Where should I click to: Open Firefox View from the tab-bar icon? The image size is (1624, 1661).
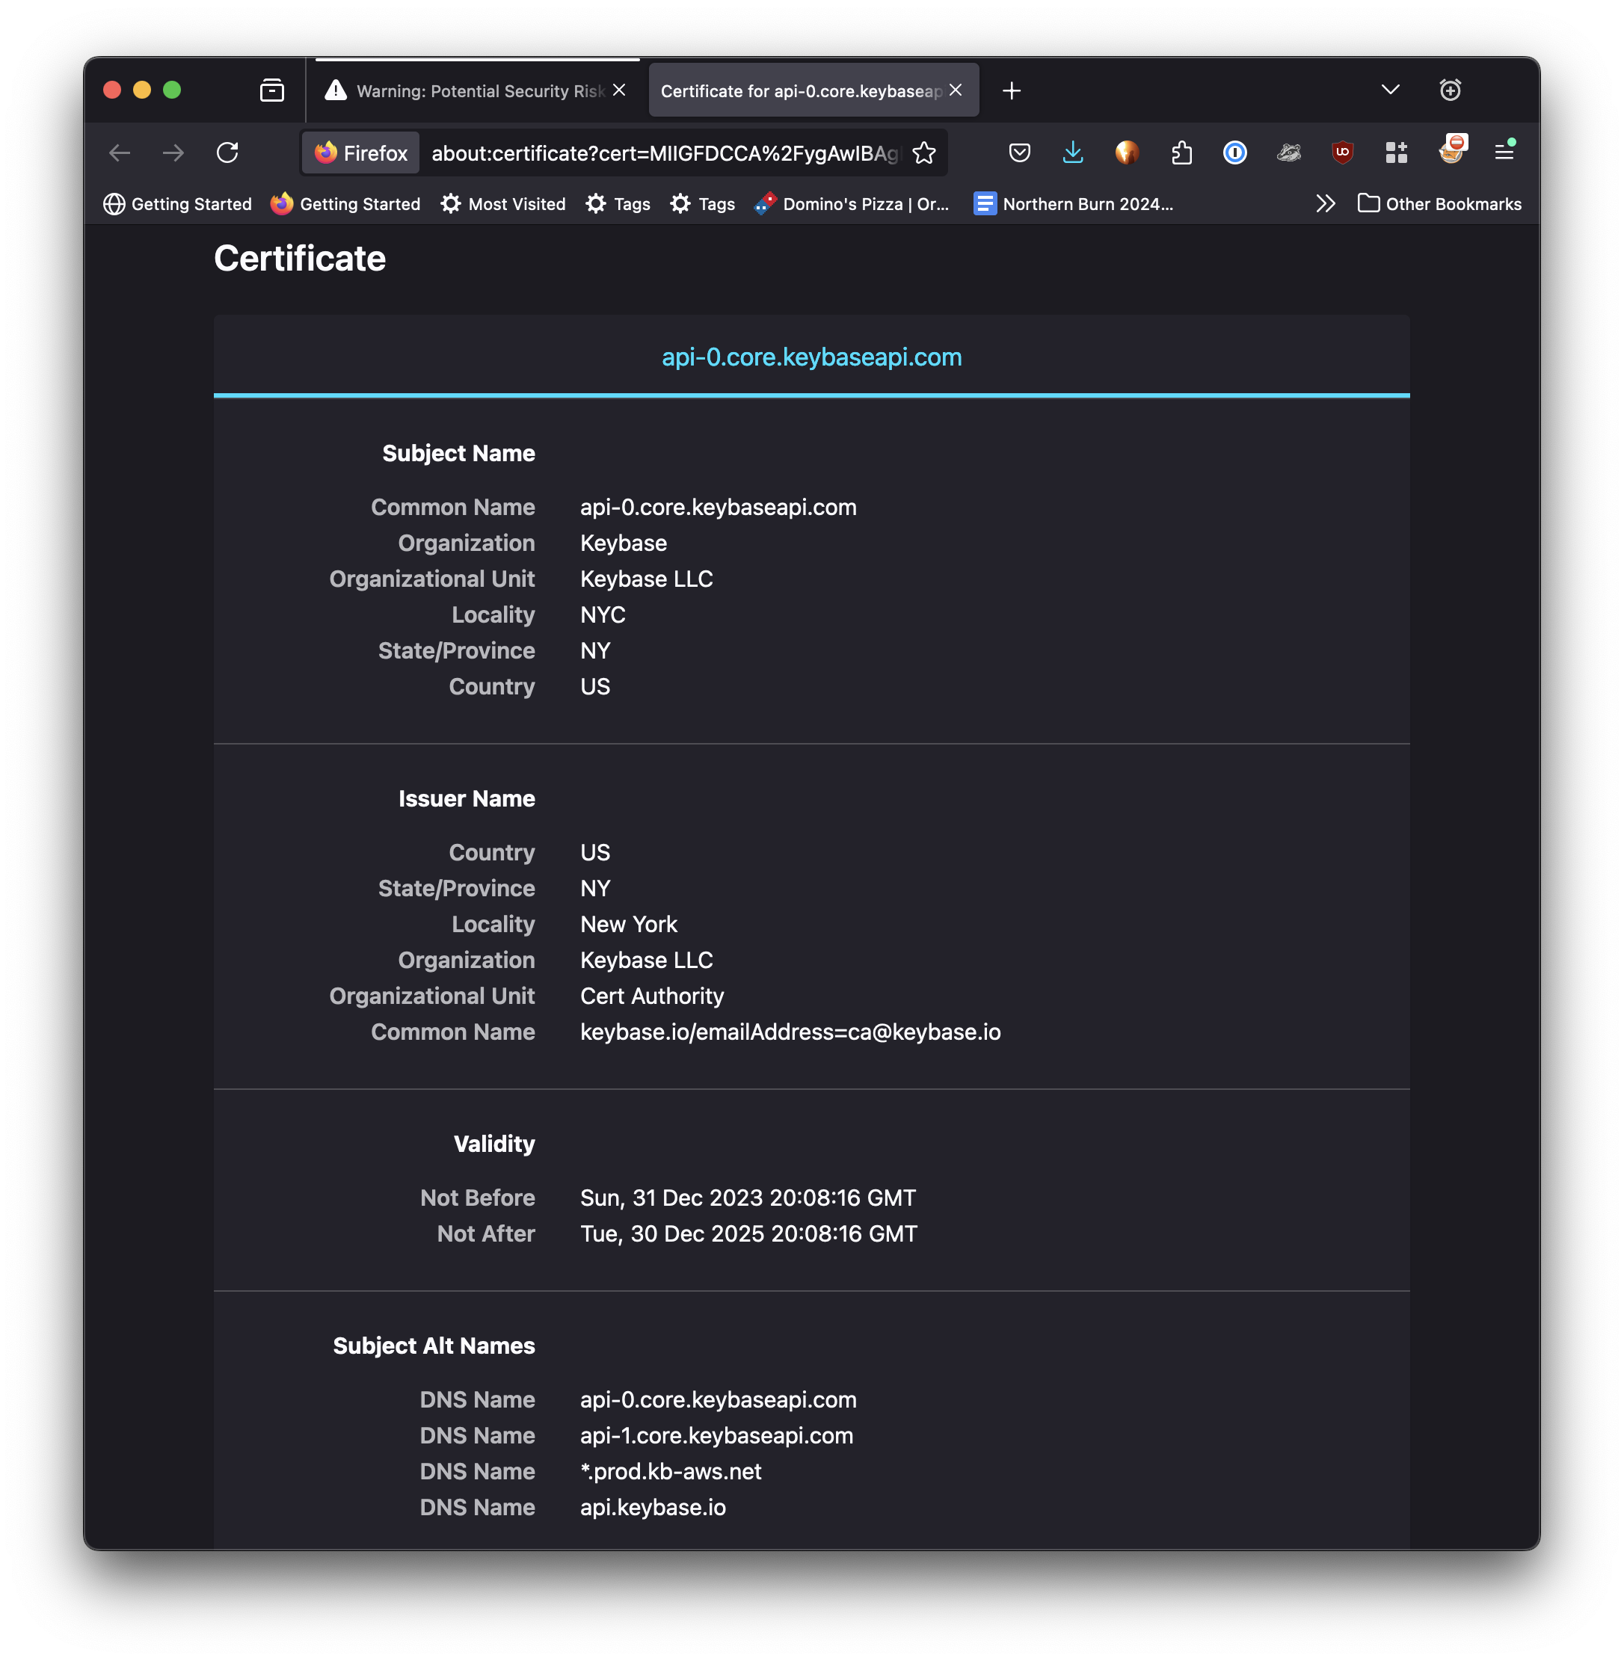point(272,90)
